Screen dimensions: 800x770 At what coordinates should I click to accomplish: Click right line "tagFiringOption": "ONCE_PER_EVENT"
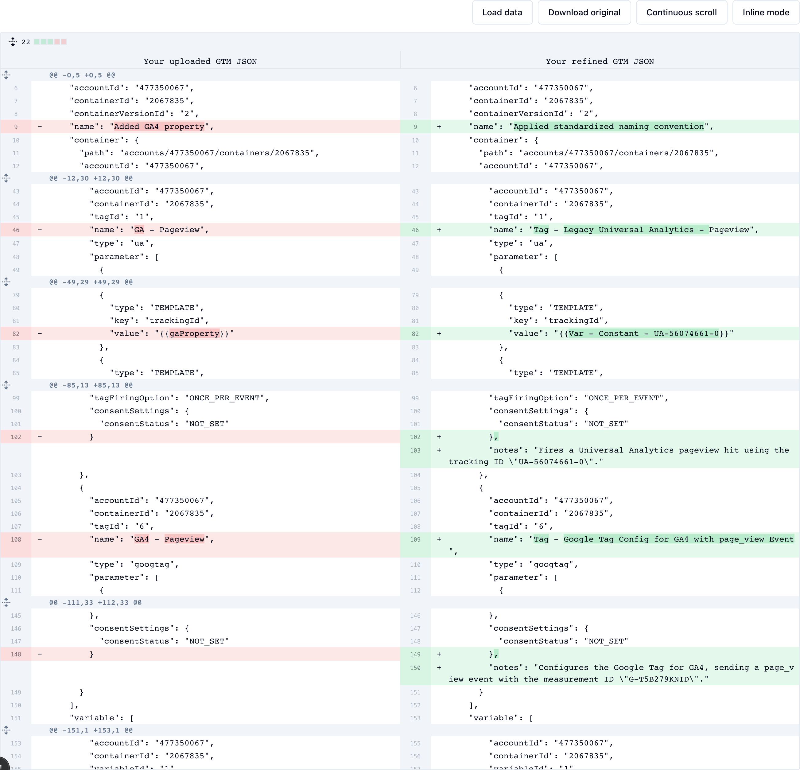[579, 398]
